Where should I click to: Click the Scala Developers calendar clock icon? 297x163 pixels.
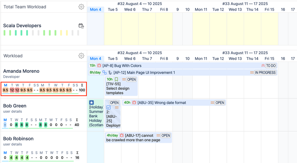pyautogui.click(x=81, y=26)
